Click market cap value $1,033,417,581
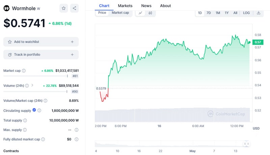 (67, 71)
